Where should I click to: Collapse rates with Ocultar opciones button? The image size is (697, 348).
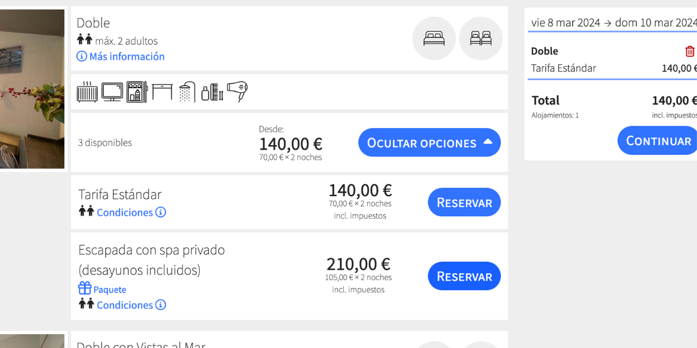(429, 143)
